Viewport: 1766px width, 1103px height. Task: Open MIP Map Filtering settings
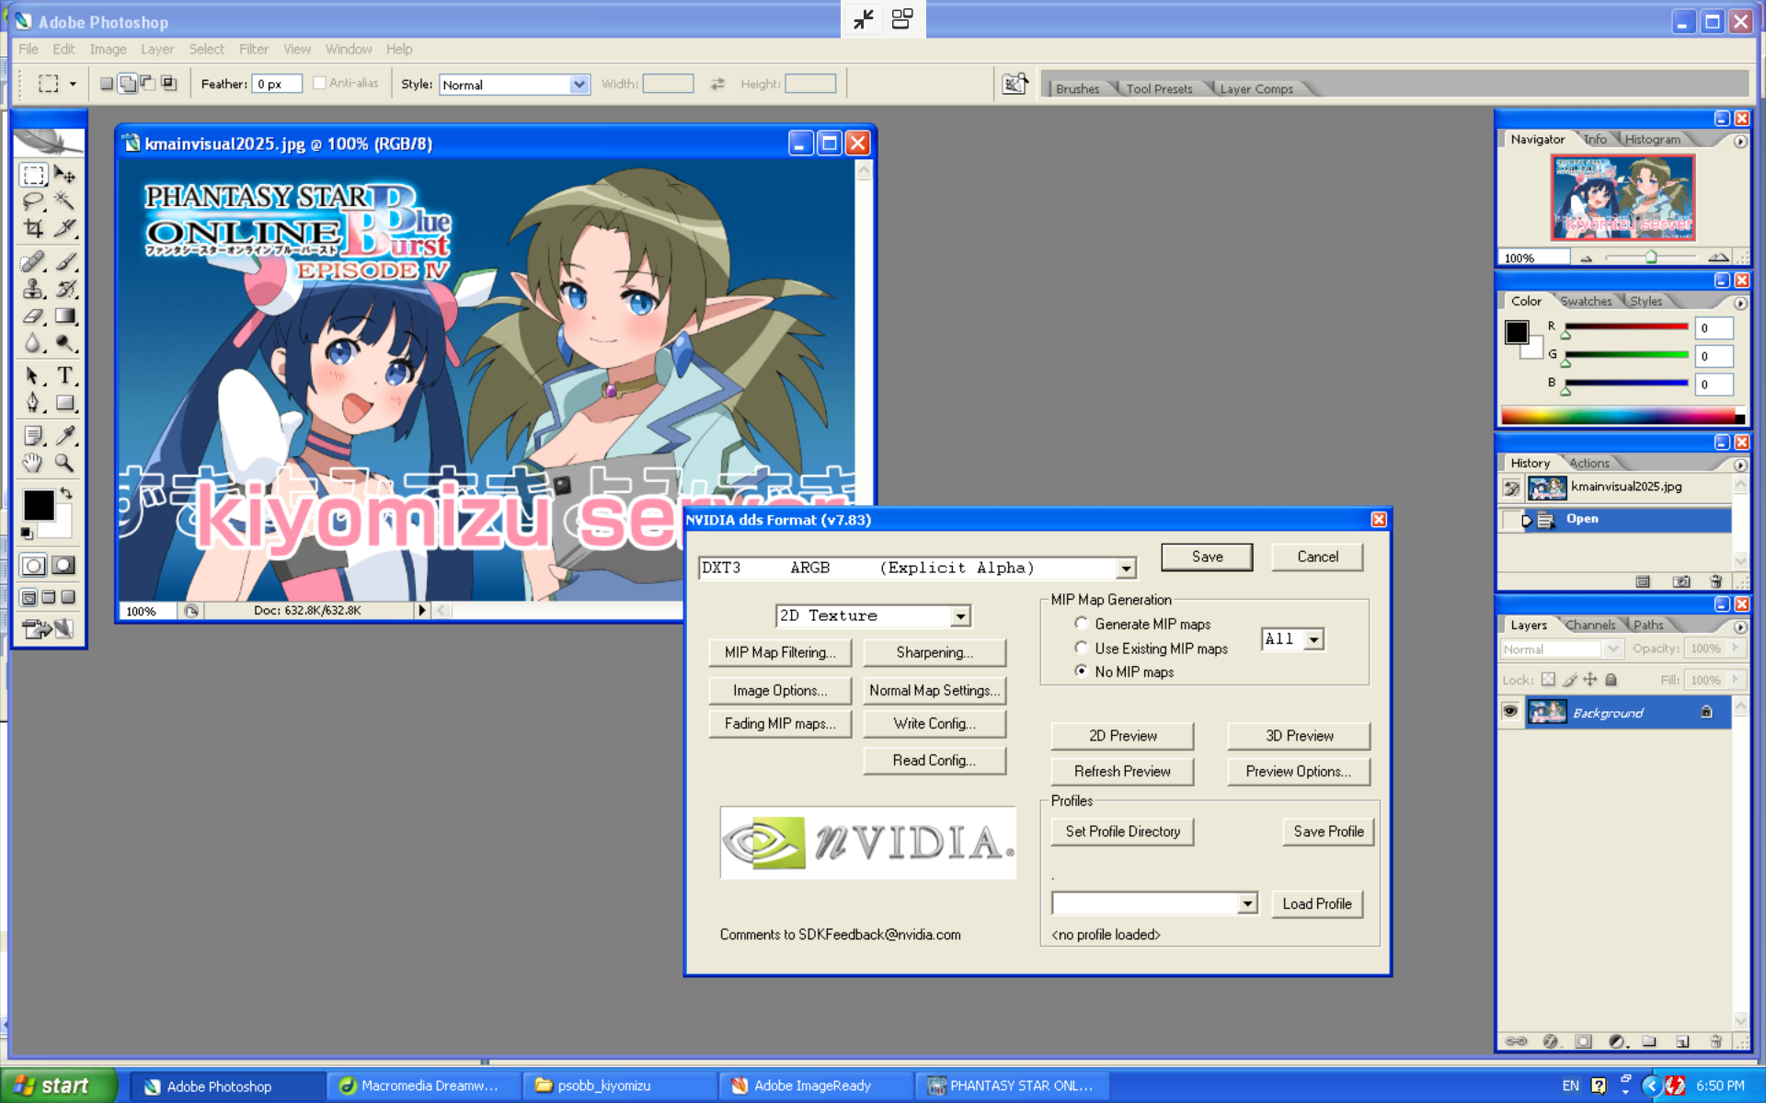780,652
